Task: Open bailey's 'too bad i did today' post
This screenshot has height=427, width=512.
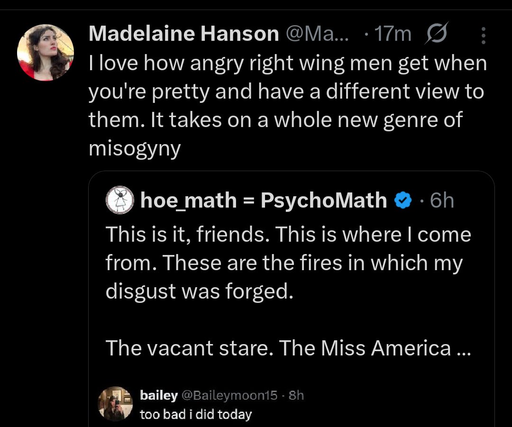Action: coord(195,415)
